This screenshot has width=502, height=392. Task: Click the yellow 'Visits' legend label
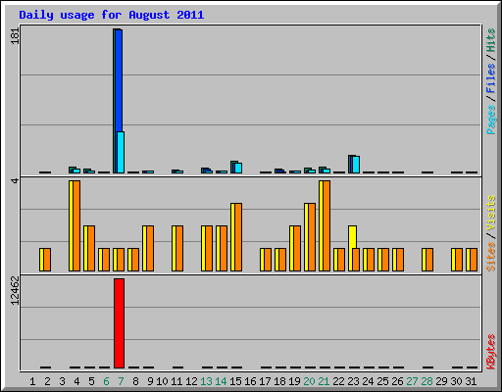coord(490,214)
